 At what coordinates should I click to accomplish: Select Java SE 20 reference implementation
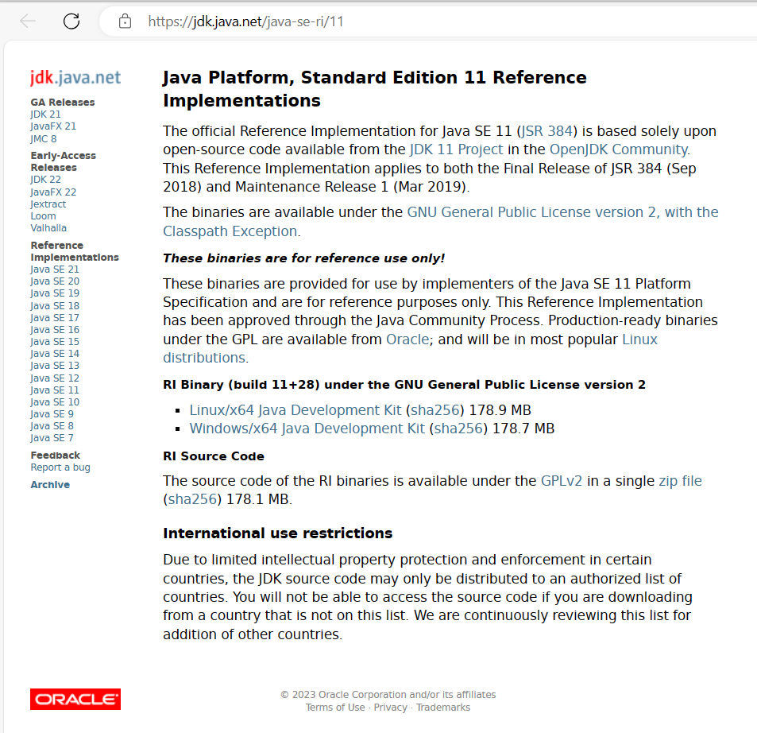coord(55,281)
